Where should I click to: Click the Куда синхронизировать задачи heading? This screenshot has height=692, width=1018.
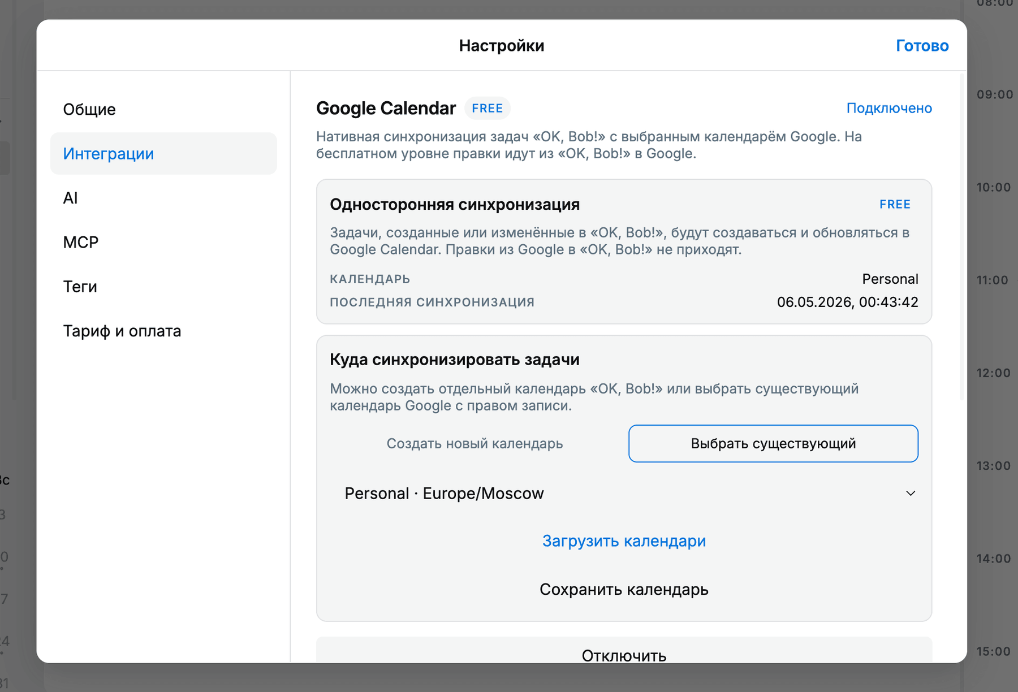coord(455,360)
